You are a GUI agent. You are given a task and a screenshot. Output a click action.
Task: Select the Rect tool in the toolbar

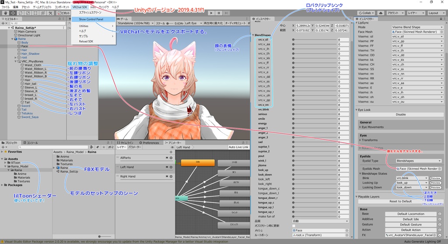click(x=35, y=13)
